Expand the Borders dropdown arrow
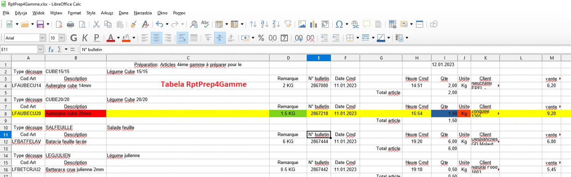The image size is (571, 177). tap(357, 38)
